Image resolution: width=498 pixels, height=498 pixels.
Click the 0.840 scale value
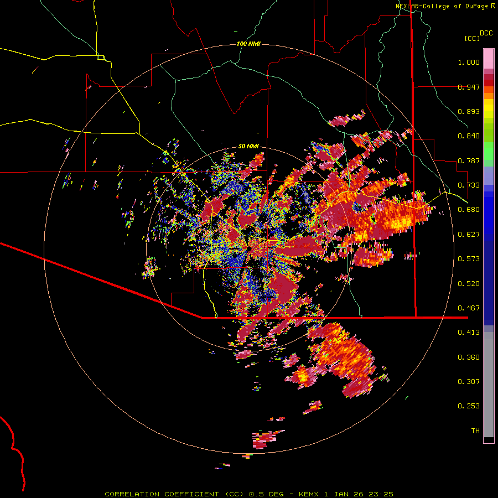[469, 136]
